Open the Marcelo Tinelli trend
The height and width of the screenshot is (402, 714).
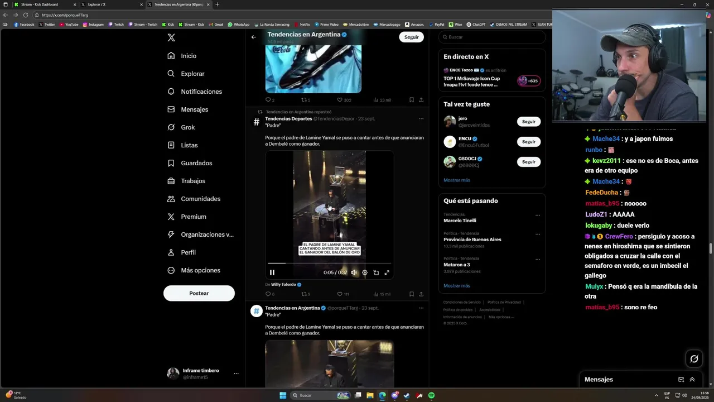[460, 221]
